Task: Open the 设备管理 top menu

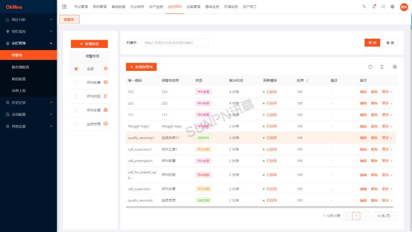Action: (x=194, y=7)
